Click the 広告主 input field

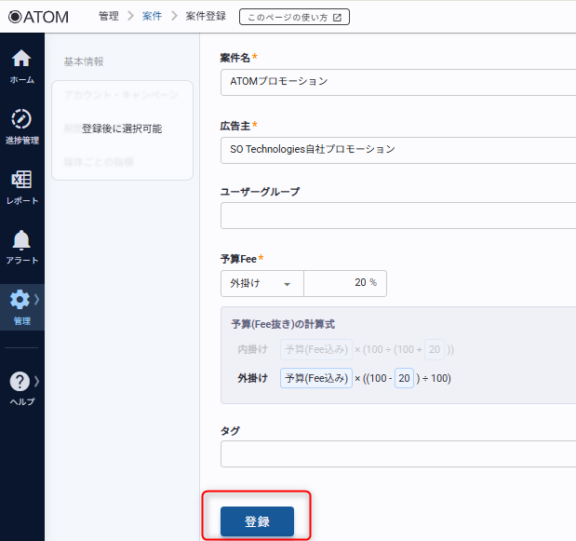pyautogui.click(x=398, y=149)
